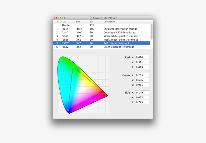Click the split-pane divider handle below the table
Image resolution: width=206 pixels, height=143 pixels.
point(103,50)
